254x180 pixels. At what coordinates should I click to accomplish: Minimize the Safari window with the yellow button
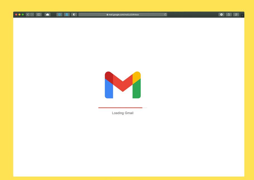click(x=20, y=15)
